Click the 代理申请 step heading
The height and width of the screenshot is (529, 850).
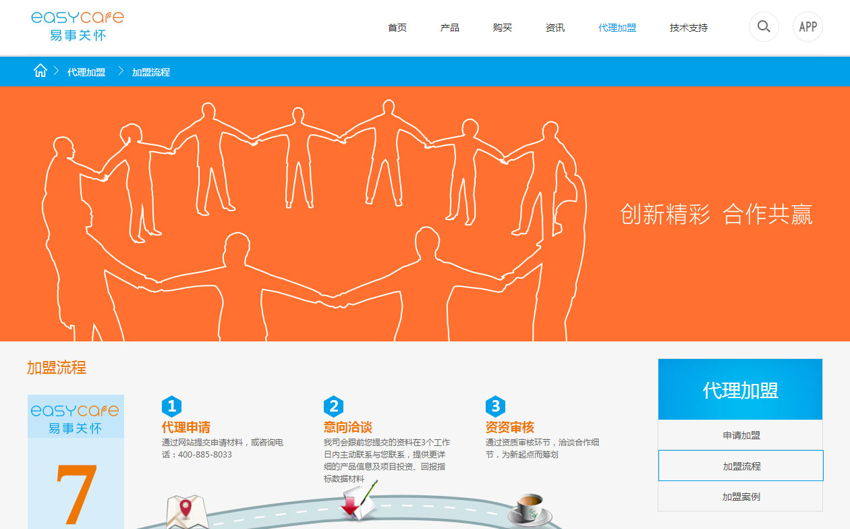click(x=186, y=427)
